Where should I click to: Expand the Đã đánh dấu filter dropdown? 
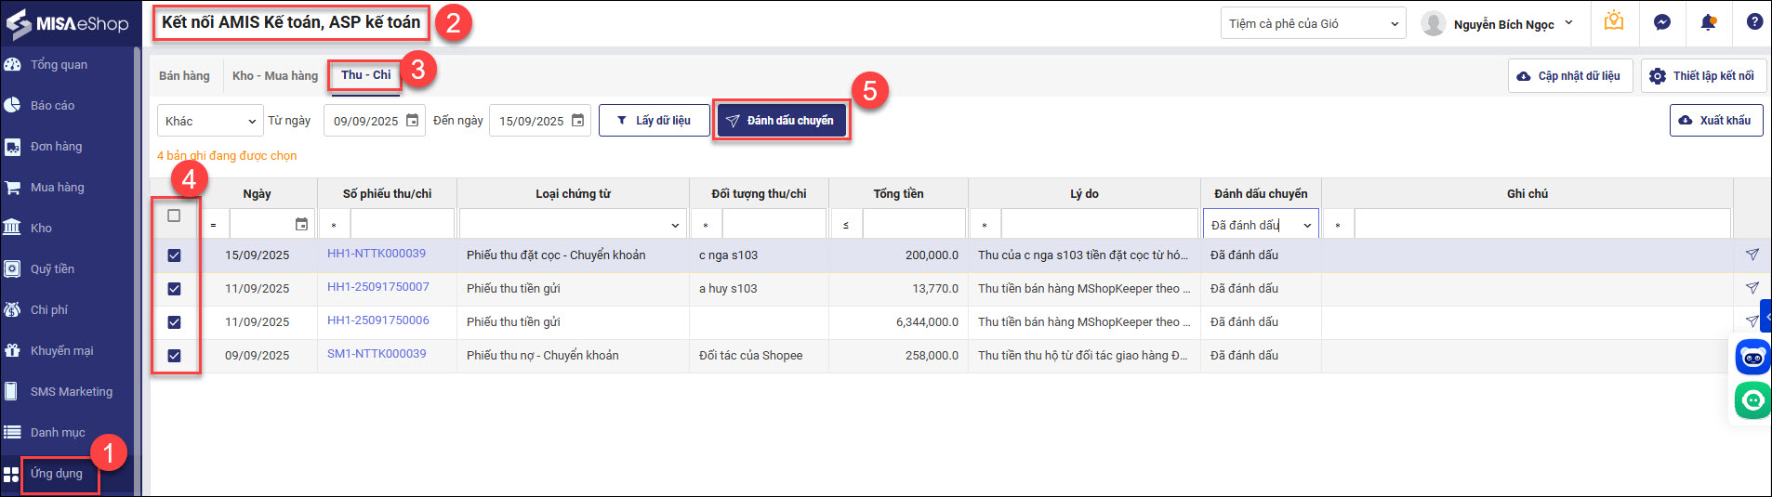(x=1307, y=226)
